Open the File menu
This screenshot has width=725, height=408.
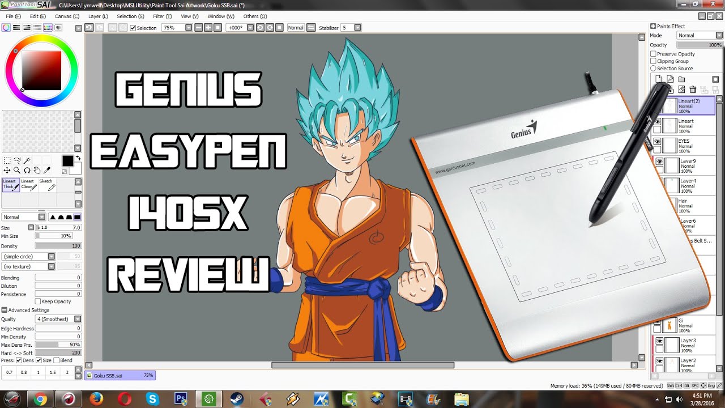pos(13,16)
